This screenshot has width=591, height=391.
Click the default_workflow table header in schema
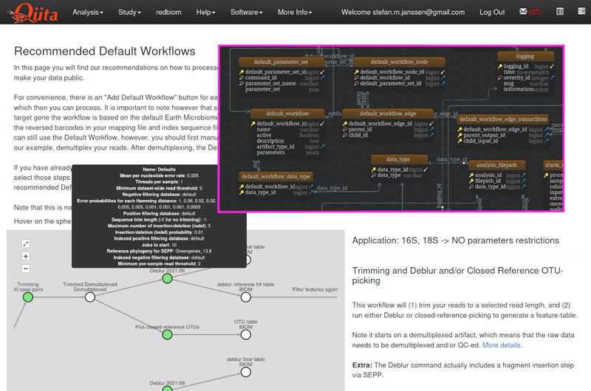[x=287, y=114]
